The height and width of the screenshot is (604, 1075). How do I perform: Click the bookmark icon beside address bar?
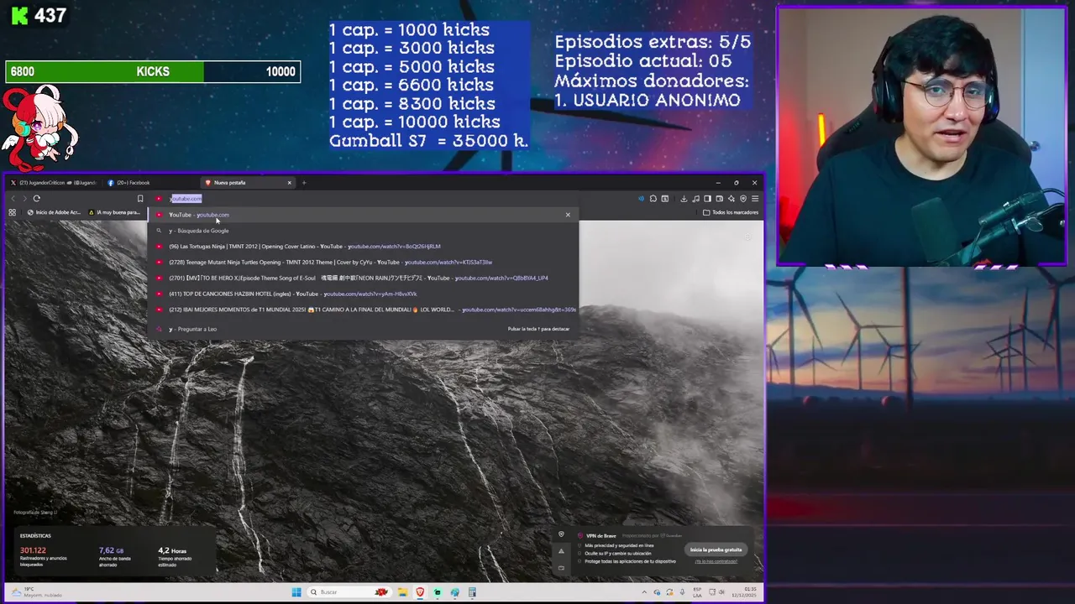coord(140,199)
